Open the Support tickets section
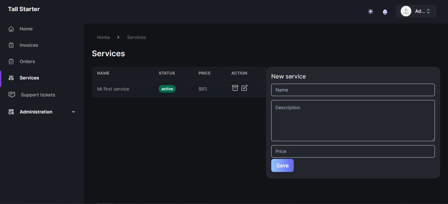Image resolution: width=448 pixels, height=204 pixels. click(x=38, y=95)
